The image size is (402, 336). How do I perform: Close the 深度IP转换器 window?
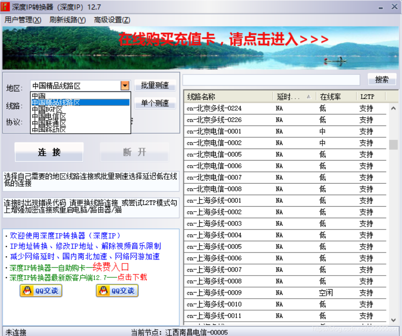tap(394, 7)
